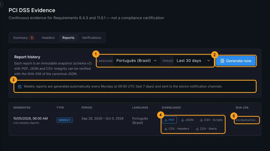Image resolution: width=270 pixels, height=151 pixels.
Task: Click the PERIOD column header
Action: click(87, 108)
